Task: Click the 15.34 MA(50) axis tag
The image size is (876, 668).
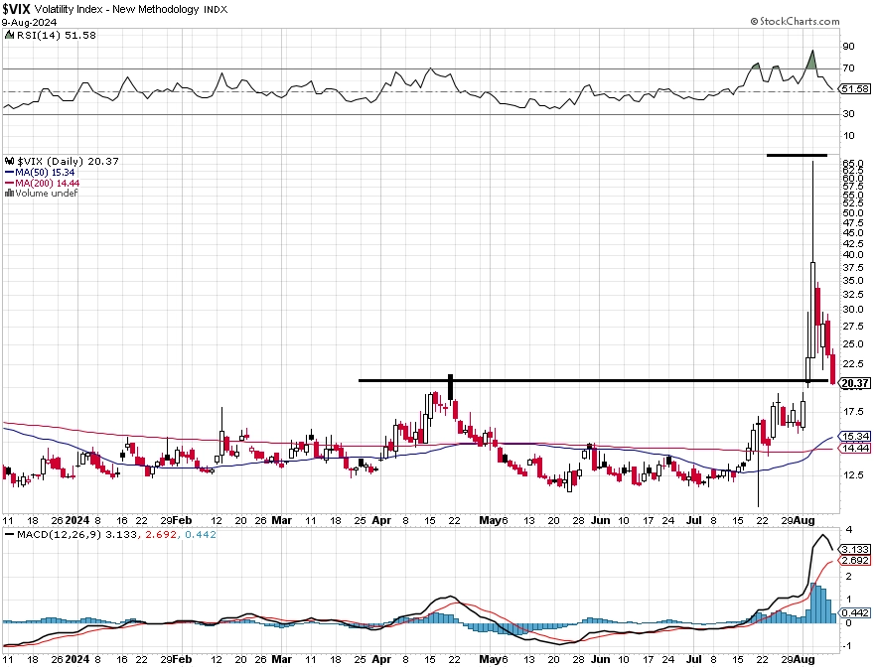Action: (x=855, y=436)
